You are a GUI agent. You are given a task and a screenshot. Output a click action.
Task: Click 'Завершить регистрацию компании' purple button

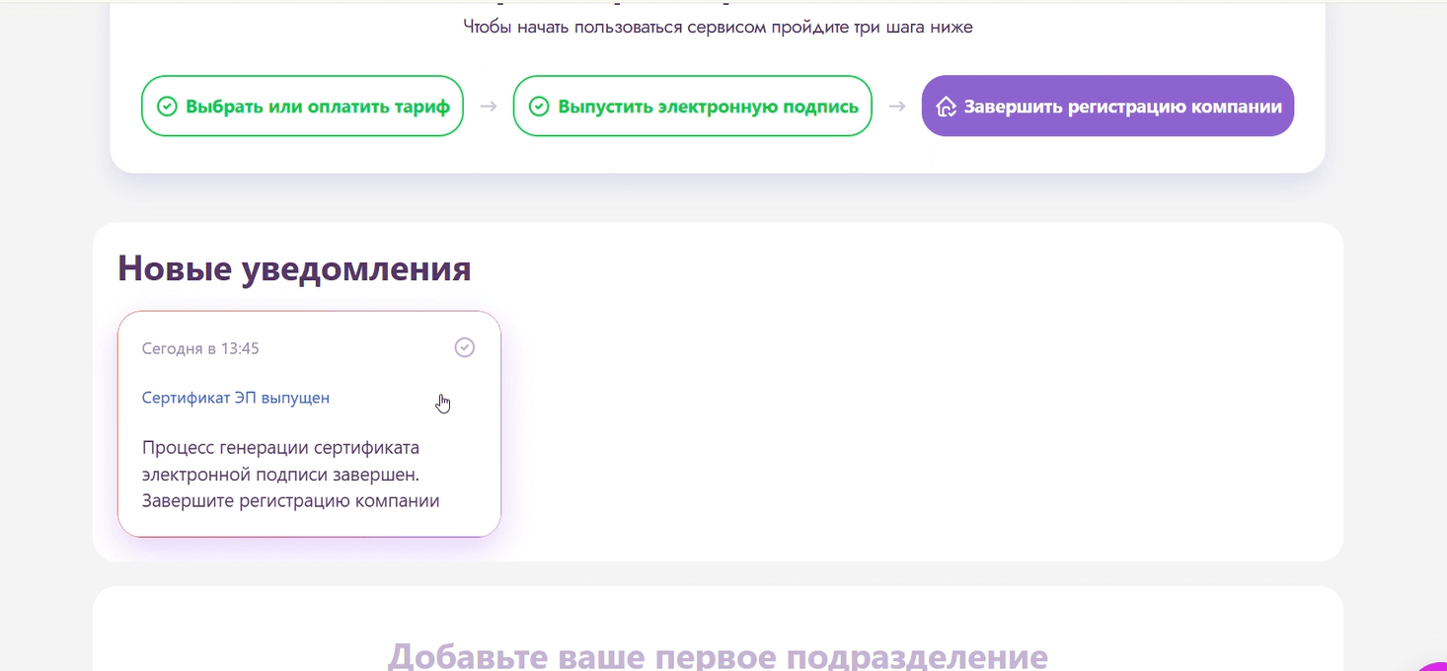click(x=1107, y=106)
